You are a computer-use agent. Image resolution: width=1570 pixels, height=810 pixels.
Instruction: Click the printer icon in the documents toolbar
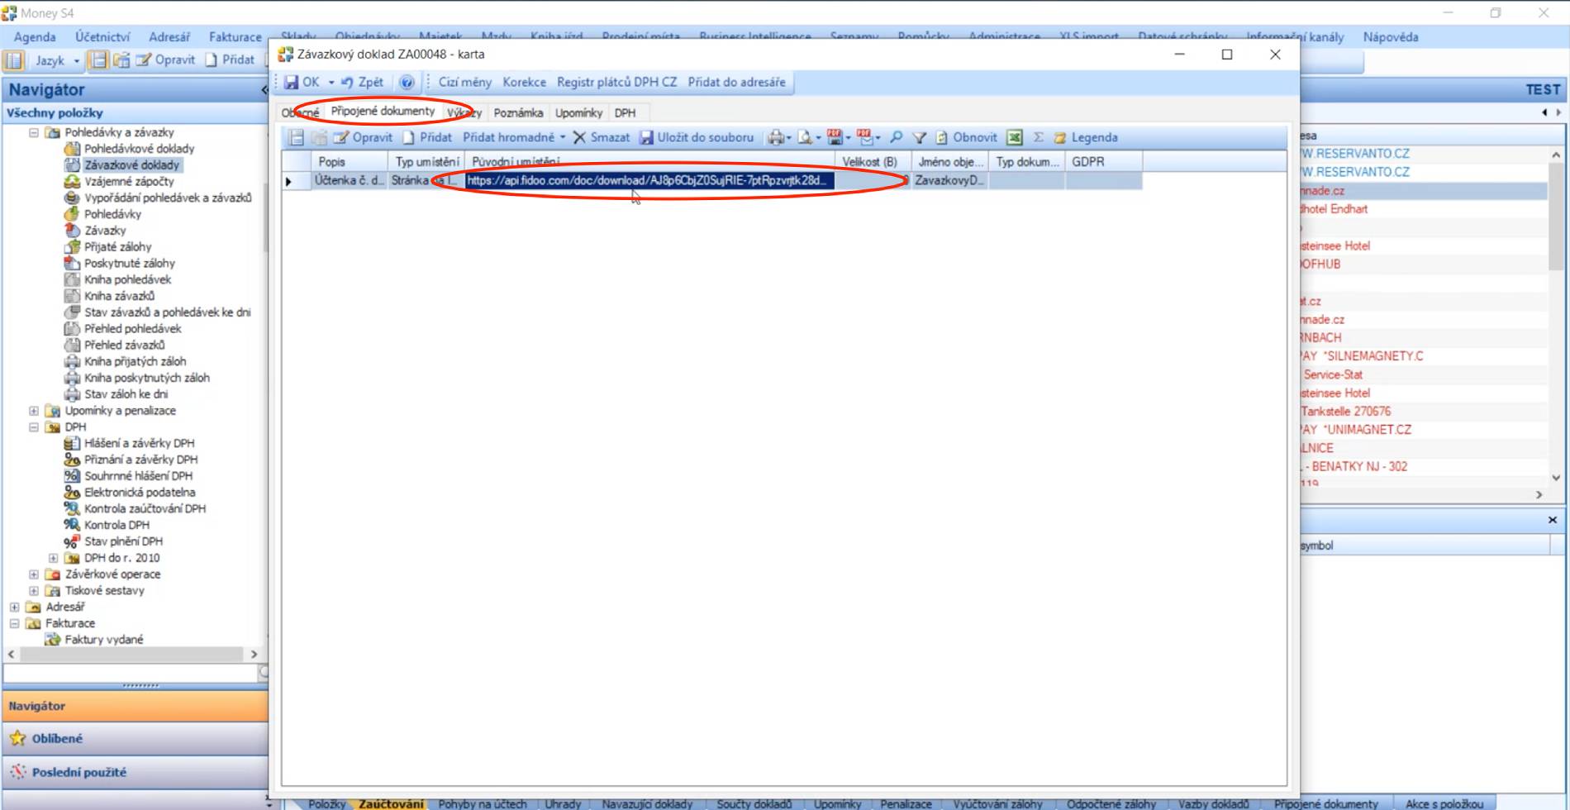[776, 137]
